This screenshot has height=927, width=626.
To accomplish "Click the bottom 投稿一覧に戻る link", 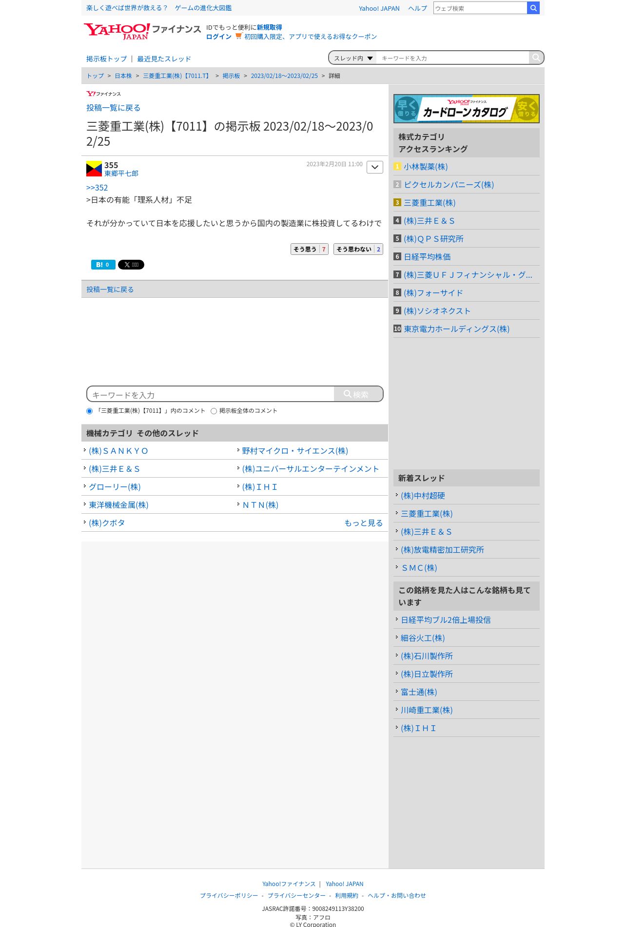I will pos(110,290).
